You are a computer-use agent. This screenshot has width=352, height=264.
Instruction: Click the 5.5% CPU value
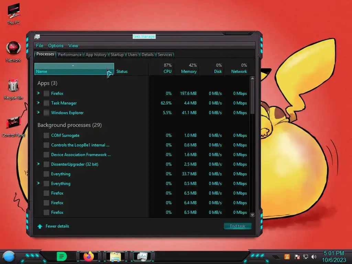click(167, 113)
